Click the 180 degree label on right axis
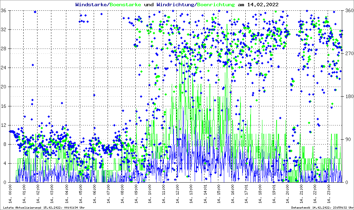 pyautogui.click(x=348, y=97)
